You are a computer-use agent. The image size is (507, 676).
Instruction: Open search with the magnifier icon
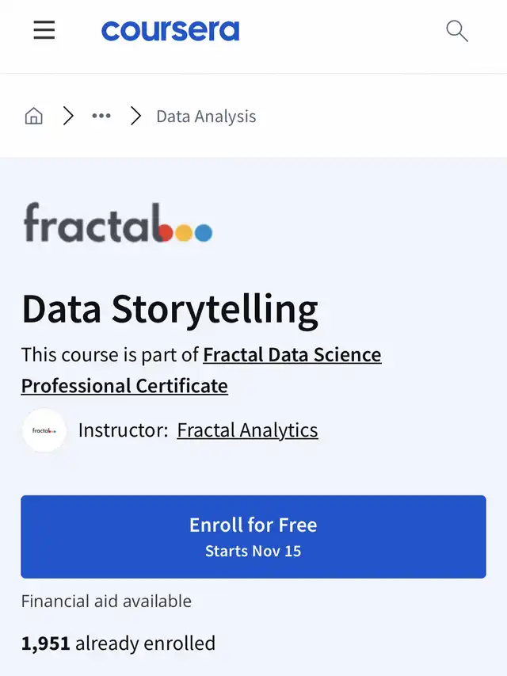[x=457, y=31]
